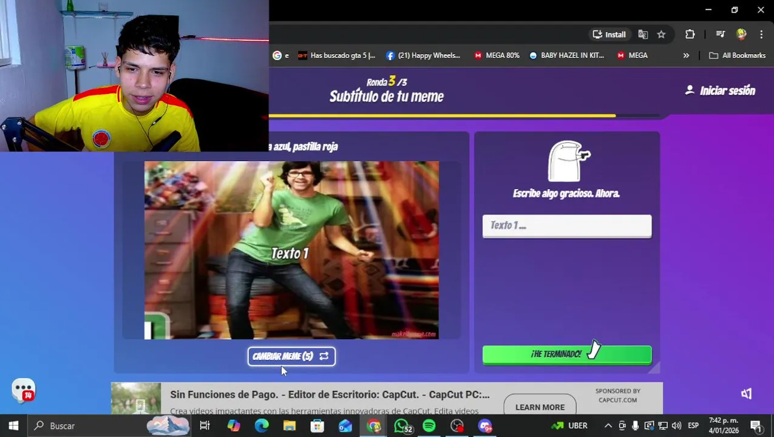Open the All Bookmarks folder

tap(737, 55)
